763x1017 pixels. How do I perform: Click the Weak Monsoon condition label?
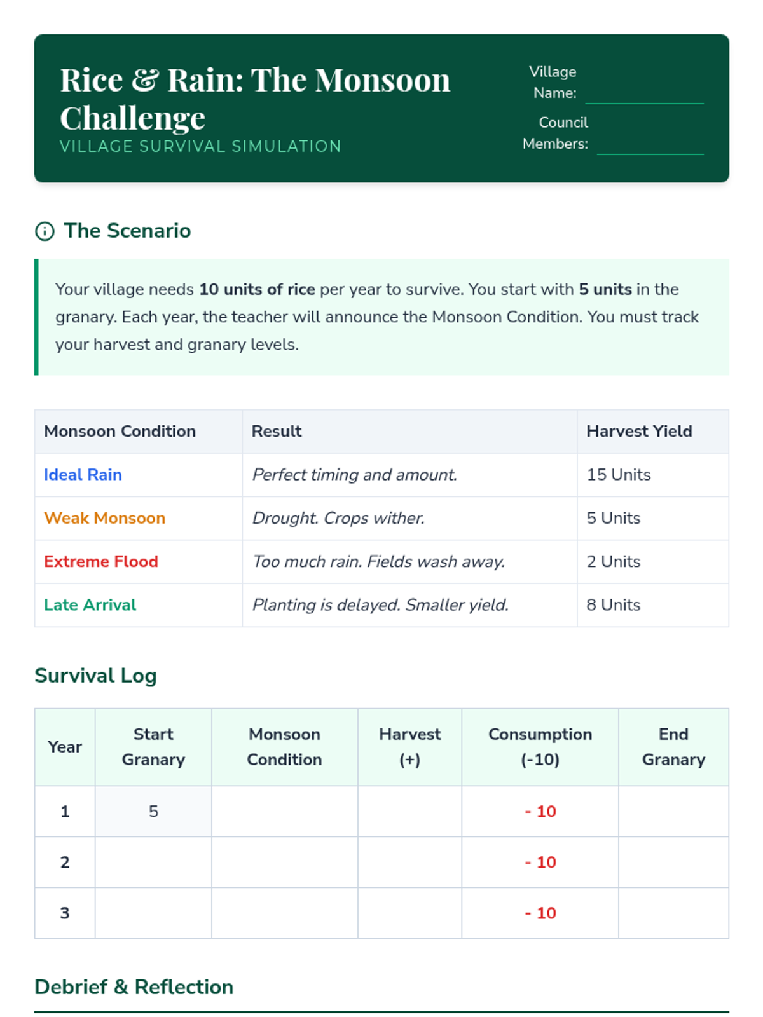coord(104,518)
